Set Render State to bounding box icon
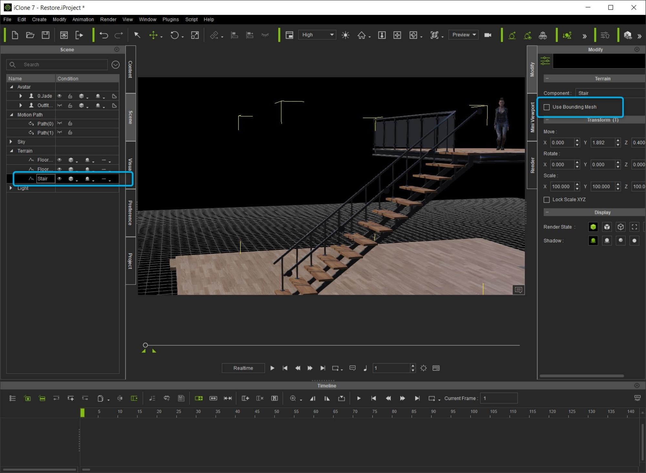This screenshot has width=646, height=473. tap(634, 227)
